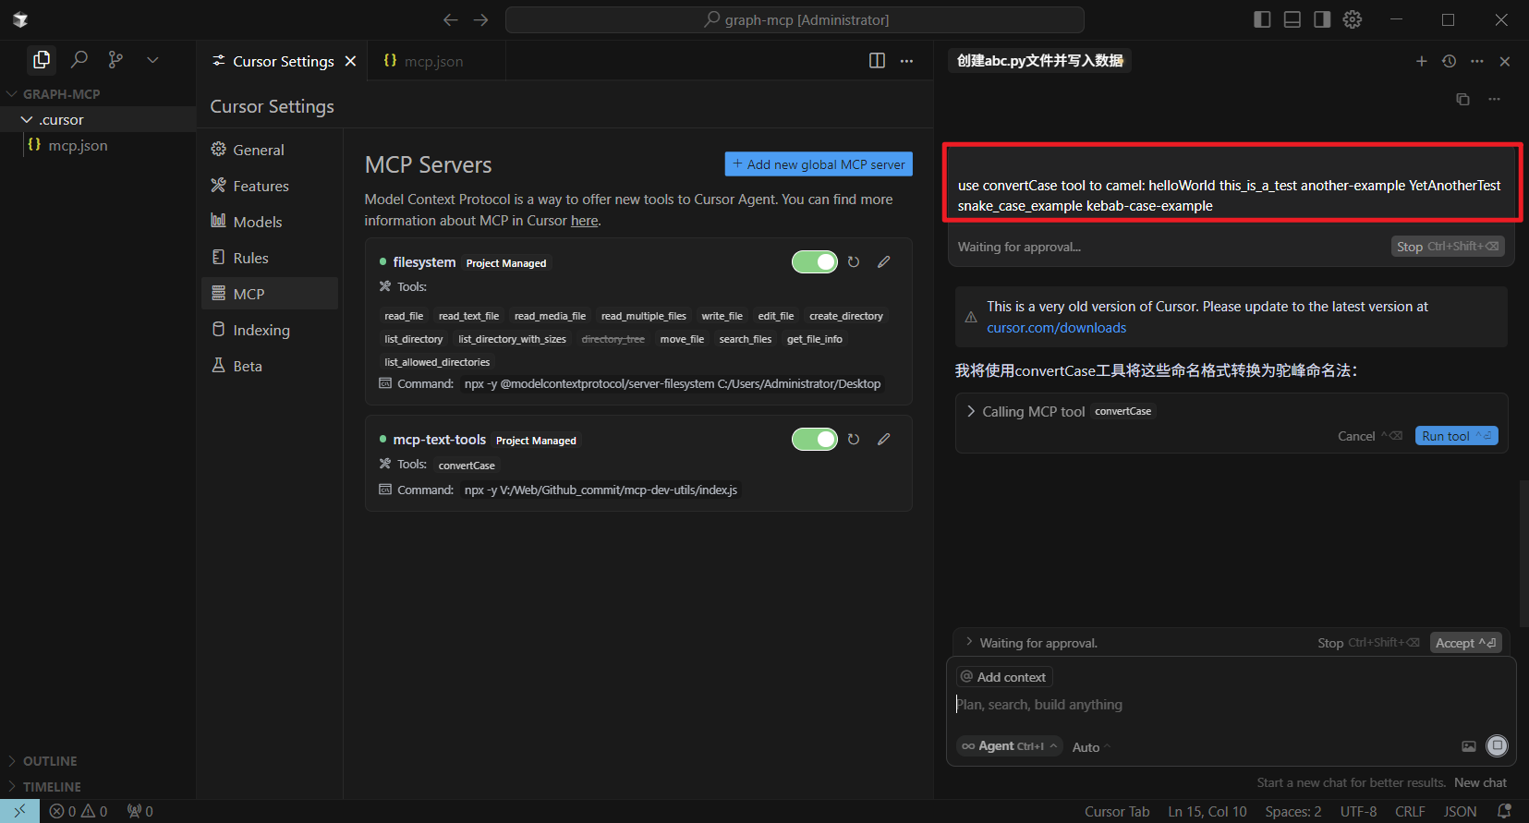
Task: Open Agent mode dropdown
Action: (x=1009, y=746)
